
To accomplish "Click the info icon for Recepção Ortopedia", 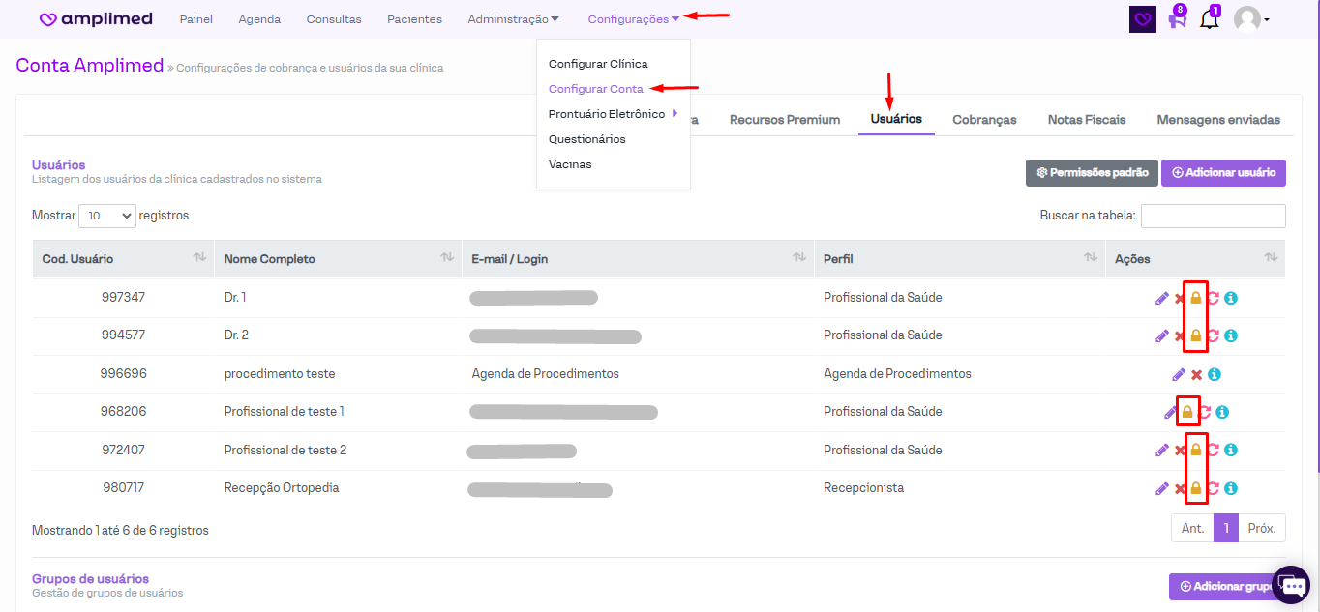I will pyautogui.click(x=1230, y=488).
